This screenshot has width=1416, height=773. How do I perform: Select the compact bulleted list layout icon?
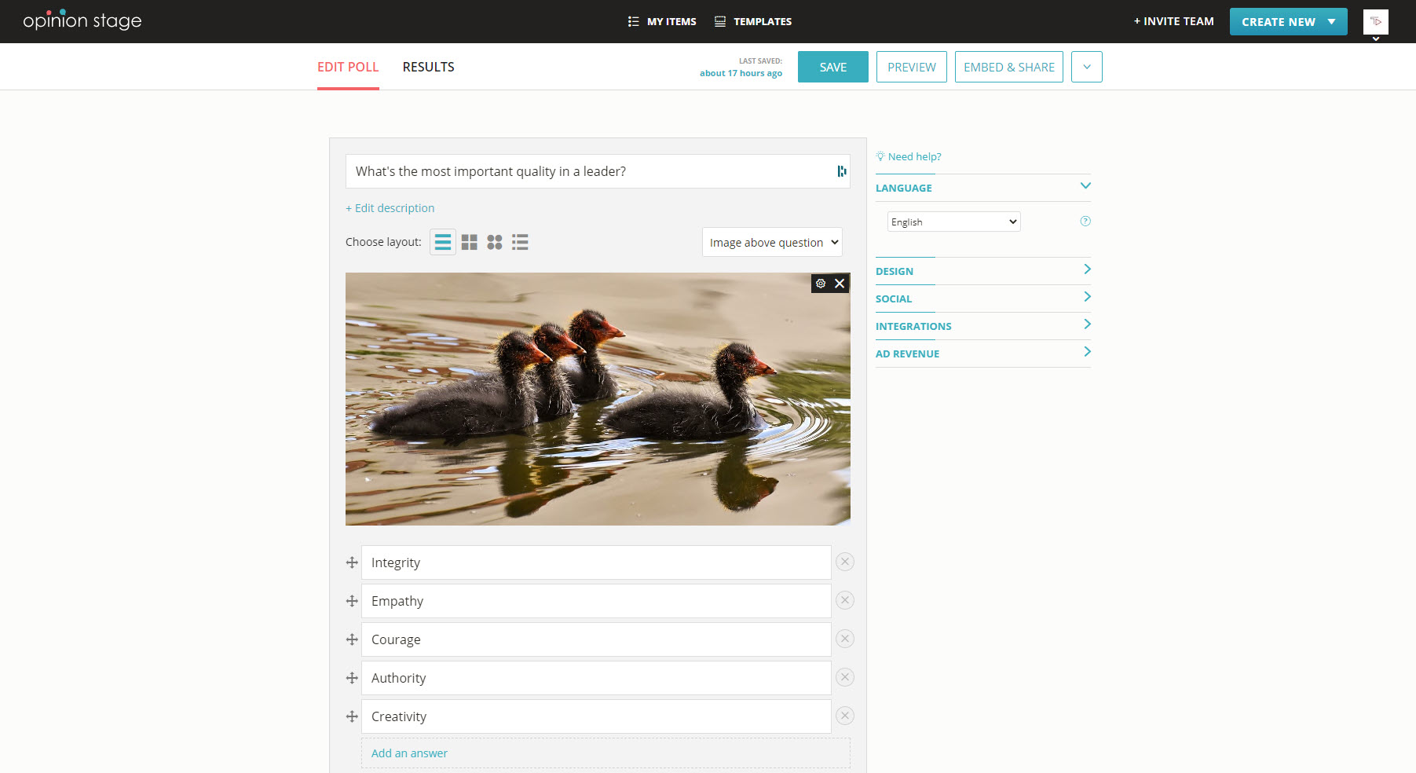[x=520, y=242]
